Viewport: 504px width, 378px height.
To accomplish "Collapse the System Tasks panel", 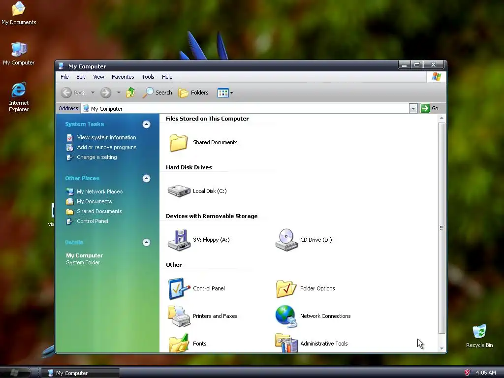I will [146, 125].
